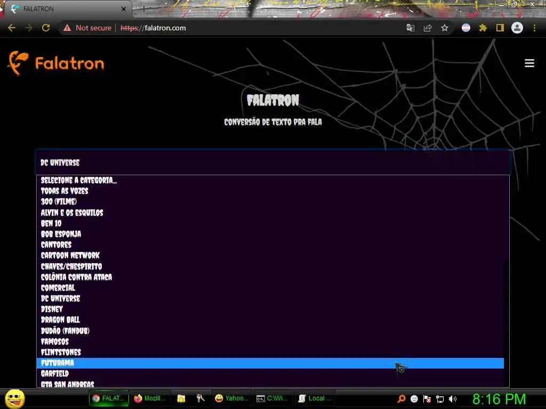This screenshot has height=409, width=546.
Task: Click the round dash tray icon
Action: [414, 399]
